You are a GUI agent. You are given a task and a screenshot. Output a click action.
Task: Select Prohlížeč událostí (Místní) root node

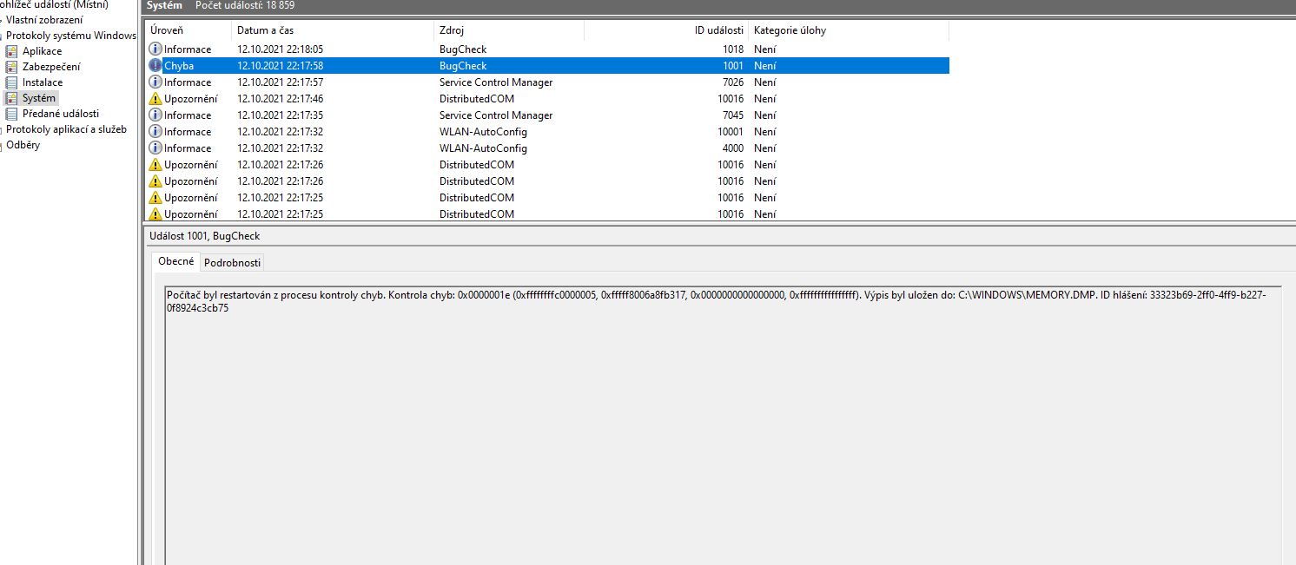click(x=54, y=4)
